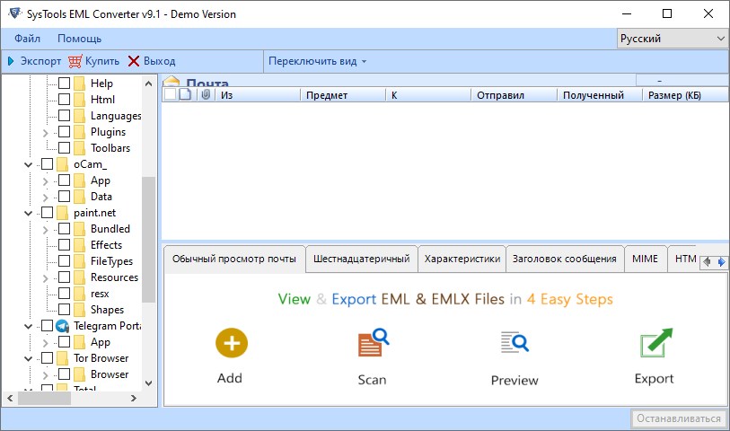Click the shopping cart Buy icon
The width and height of the screenshot is (730, 431).
75,61
